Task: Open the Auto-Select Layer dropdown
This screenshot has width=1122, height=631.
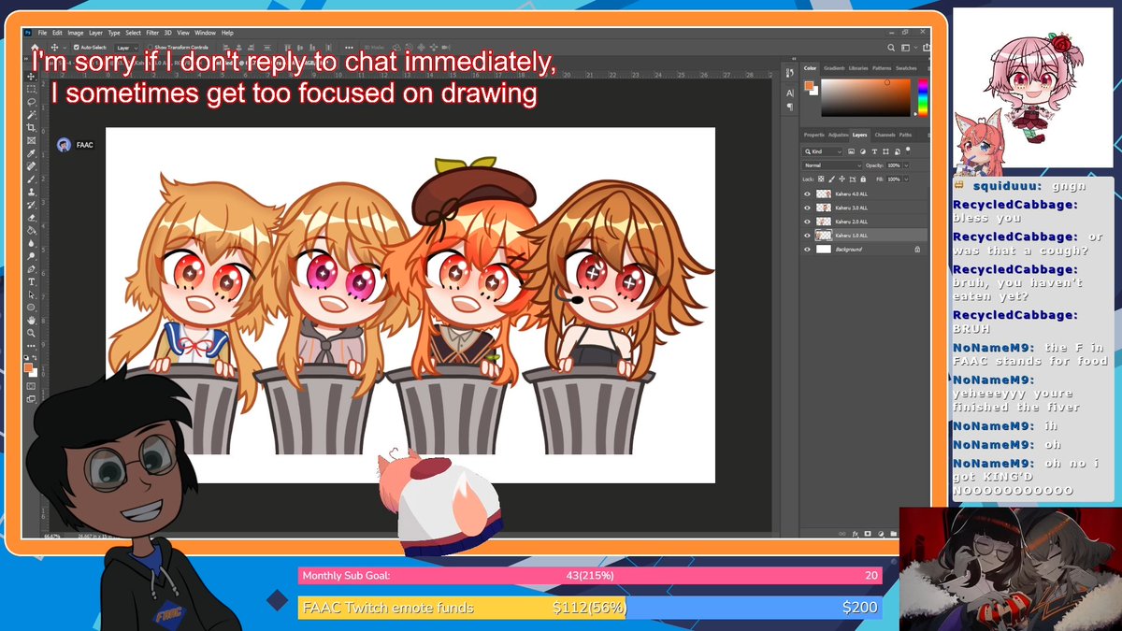Action: coord(124,47)
